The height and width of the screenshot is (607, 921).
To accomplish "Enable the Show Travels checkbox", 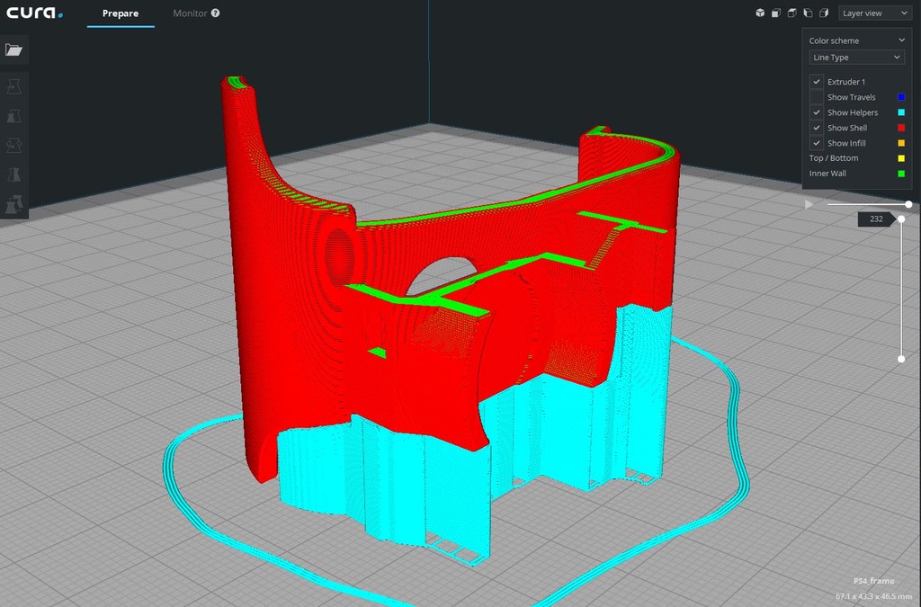I will pyautogui.click(x=817, y=97).
